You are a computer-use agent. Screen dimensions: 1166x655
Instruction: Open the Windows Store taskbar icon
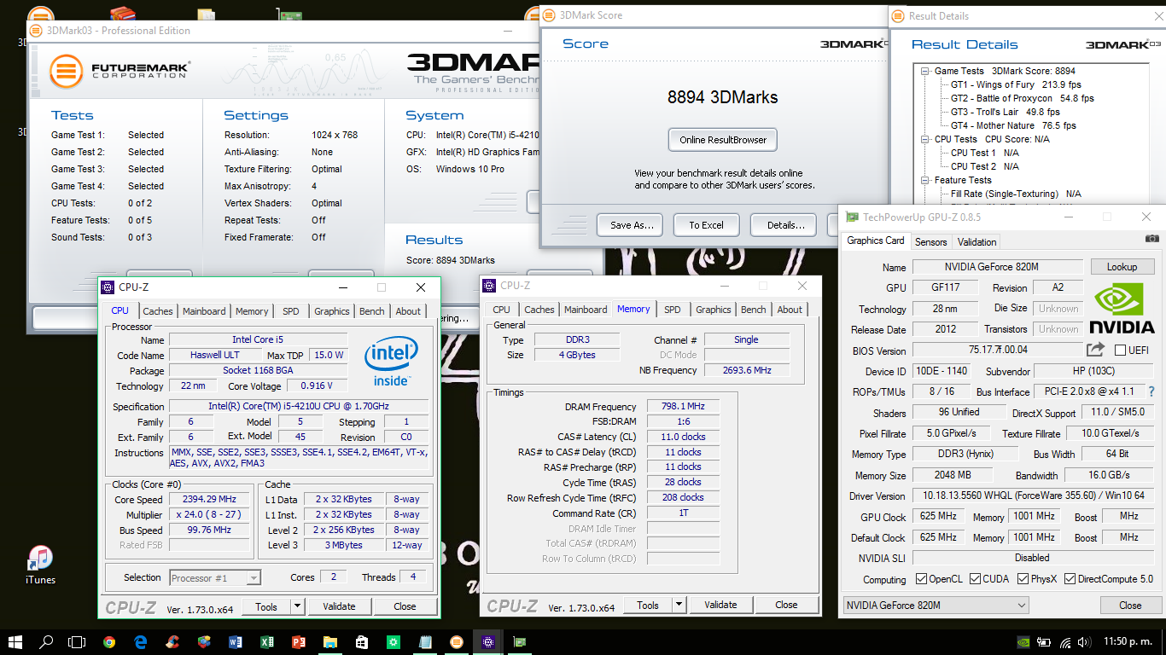tap(362, 642)
